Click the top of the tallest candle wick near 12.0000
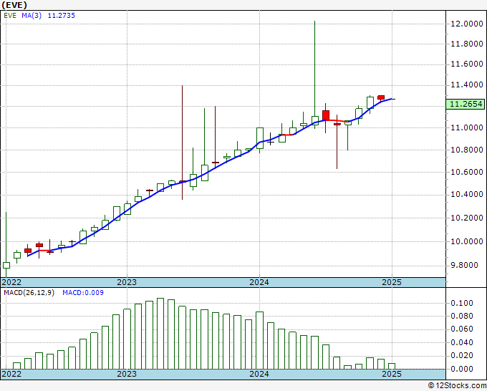487x391 pixels. pos(314,22)
